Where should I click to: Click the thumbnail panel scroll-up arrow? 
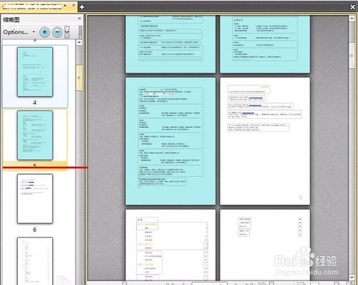pos(79,42)
